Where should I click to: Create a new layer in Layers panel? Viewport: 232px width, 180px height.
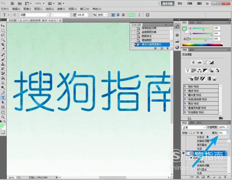220,177
